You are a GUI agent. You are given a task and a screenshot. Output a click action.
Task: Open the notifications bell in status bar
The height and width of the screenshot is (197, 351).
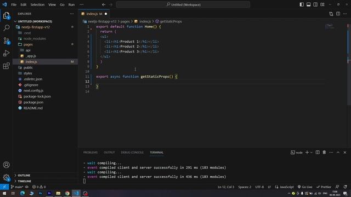(x=345, y=187)
